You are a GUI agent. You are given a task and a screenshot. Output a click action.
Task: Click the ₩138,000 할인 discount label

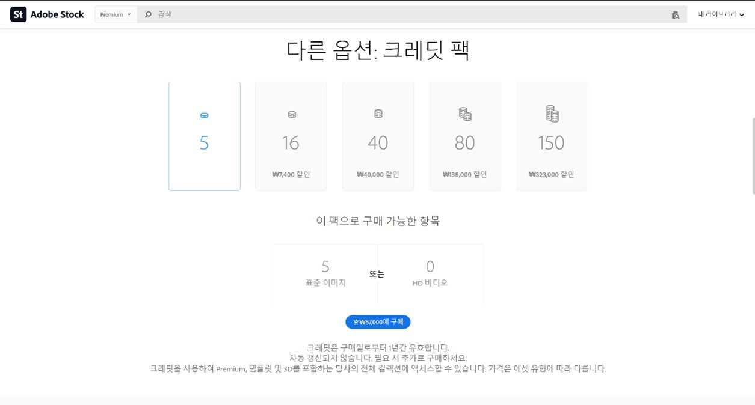(x=465, y=174)
